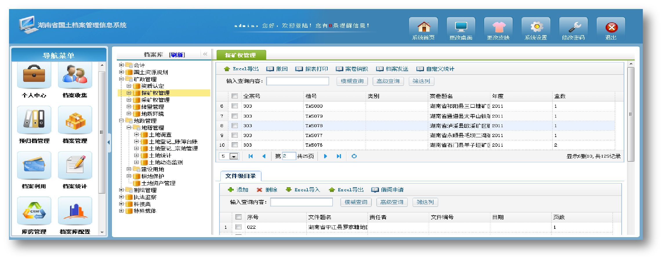Tick the checkbox for row TA5077
The image size is (664, 261).
[235, 135]
